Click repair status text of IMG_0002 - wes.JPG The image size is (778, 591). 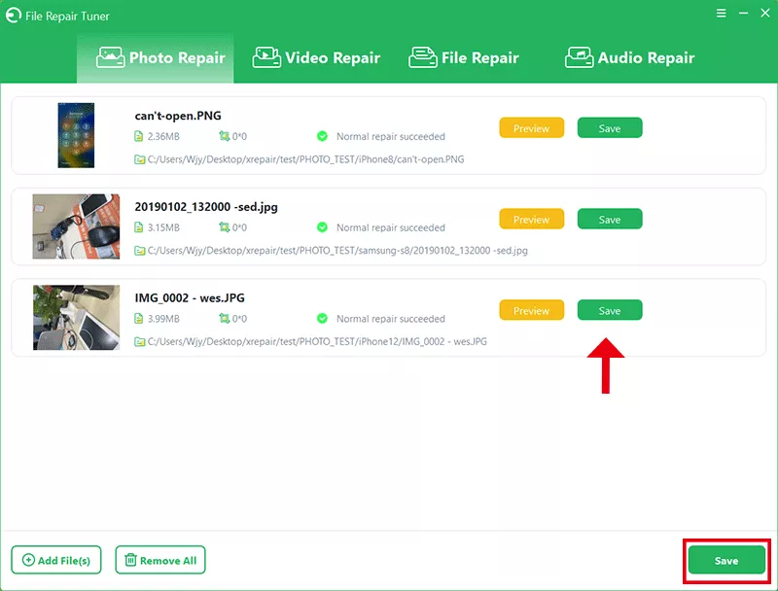click(x=391, y=319)
